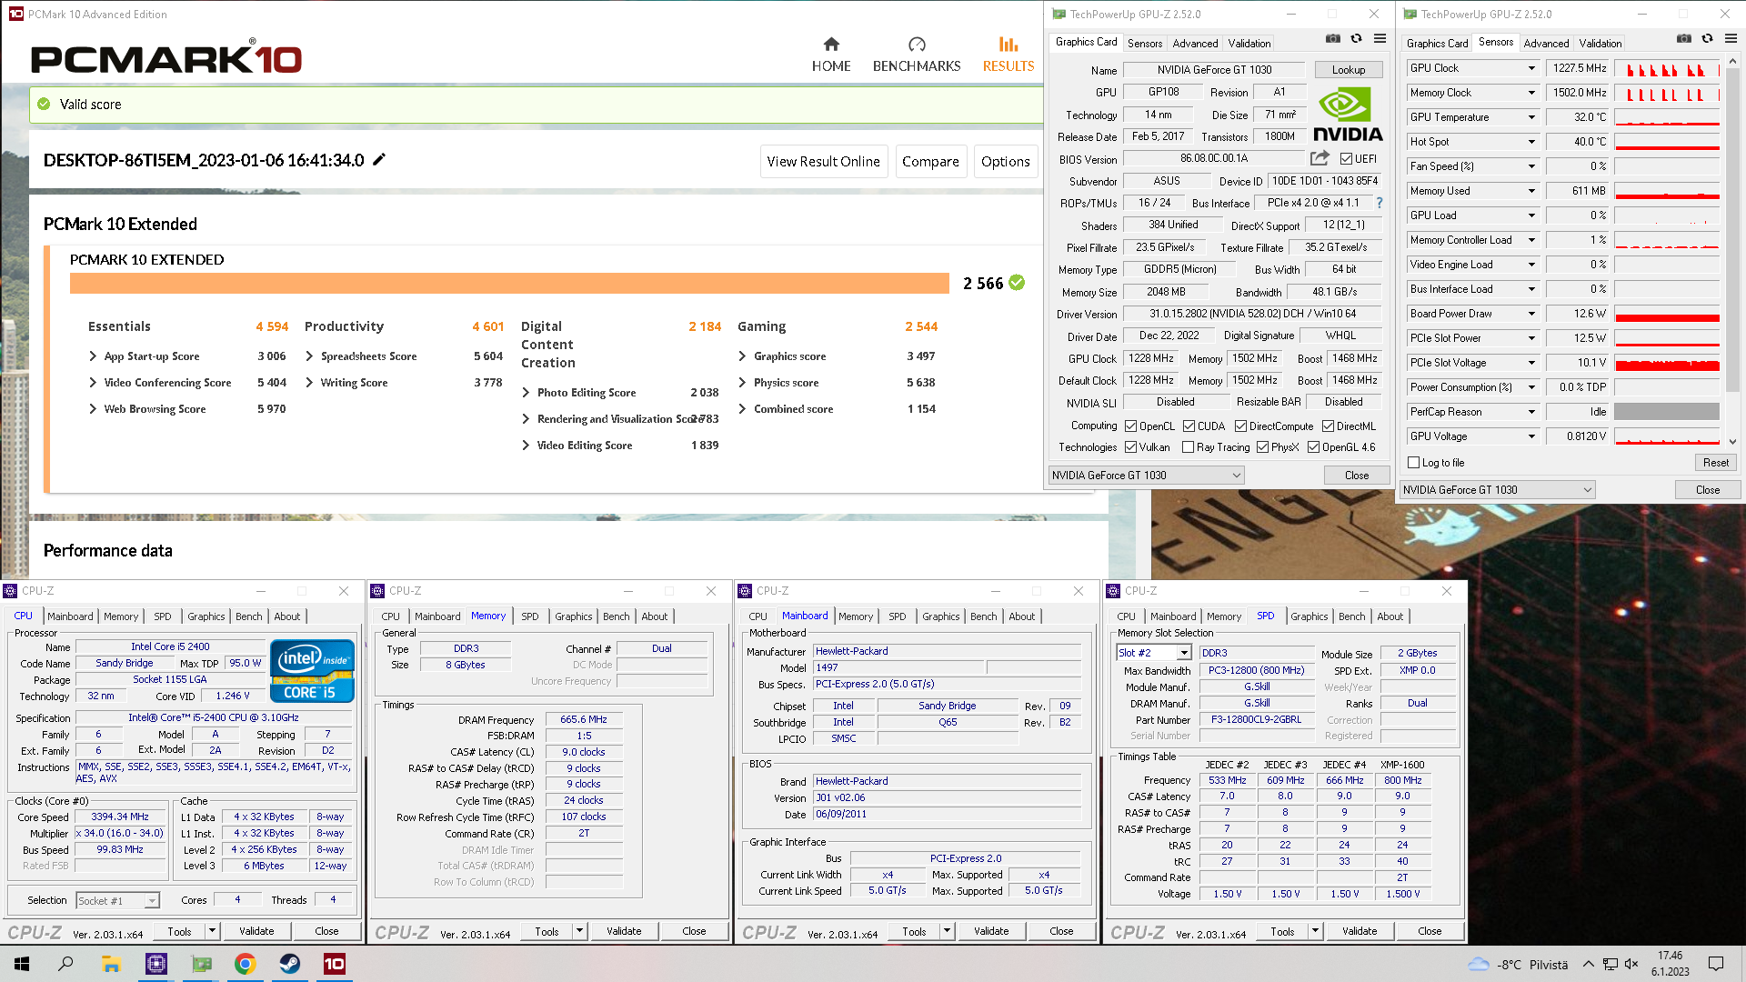Image resolution: width=1746 pixels, height=982 pixels.
Task: Toggle CUDA checkbox
Action: pos(1189,426)
